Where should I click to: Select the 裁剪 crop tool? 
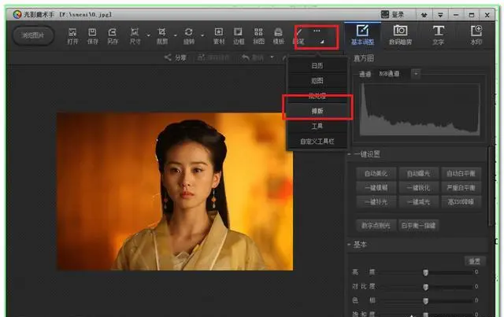click(162, 36)
